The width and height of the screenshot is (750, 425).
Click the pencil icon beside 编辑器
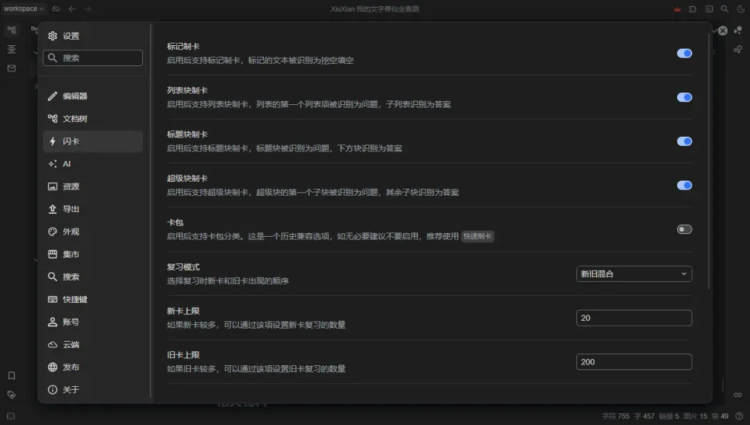[x=53, y=96]
